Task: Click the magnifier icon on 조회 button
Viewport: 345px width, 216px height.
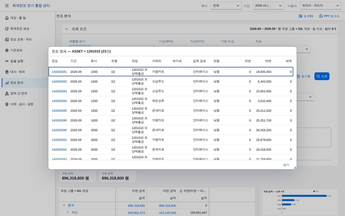Action: (x=318, y=76)
